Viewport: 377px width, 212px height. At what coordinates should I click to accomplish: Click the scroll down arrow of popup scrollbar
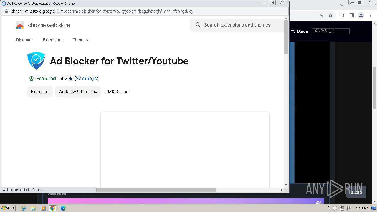[286, 185]
